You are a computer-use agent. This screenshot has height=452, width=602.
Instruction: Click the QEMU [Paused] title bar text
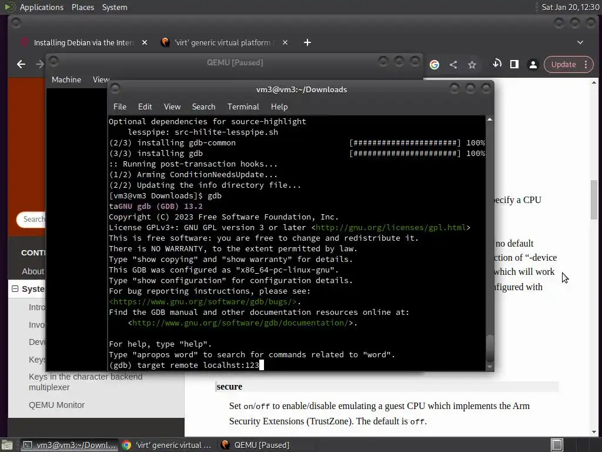[235, 62]
